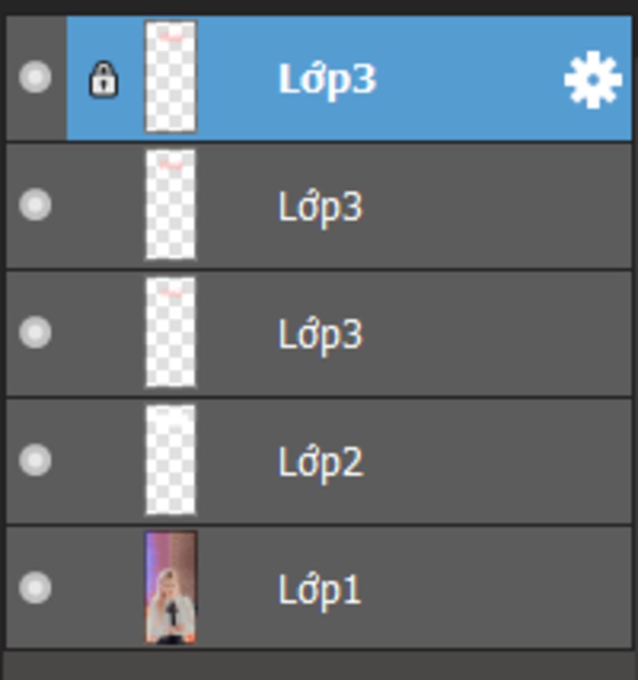
Task: Select the Lớp3 layer sitting directly above Lớp2
Action: 320,335
